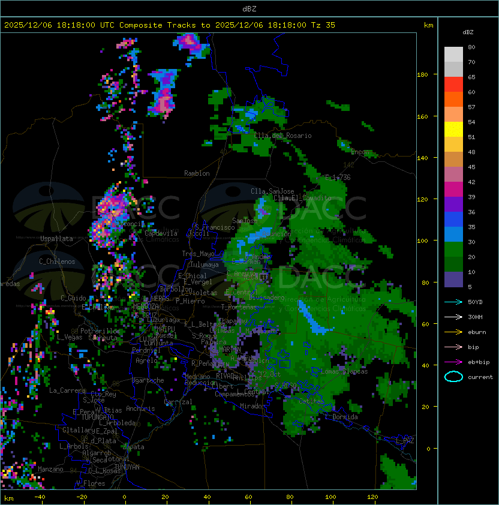Image resolution: width=499 pixels, height=505 pixels.
Task: Click the Anchoris place label
Action: (140, 408)
